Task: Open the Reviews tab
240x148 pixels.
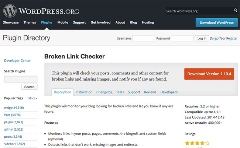Action: click(x=150, y=92)
